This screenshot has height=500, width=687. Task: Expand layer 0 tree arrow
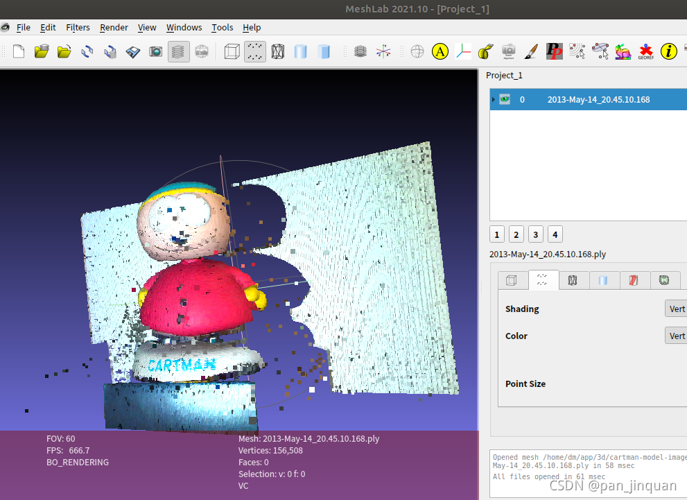(x=494, y=99)
